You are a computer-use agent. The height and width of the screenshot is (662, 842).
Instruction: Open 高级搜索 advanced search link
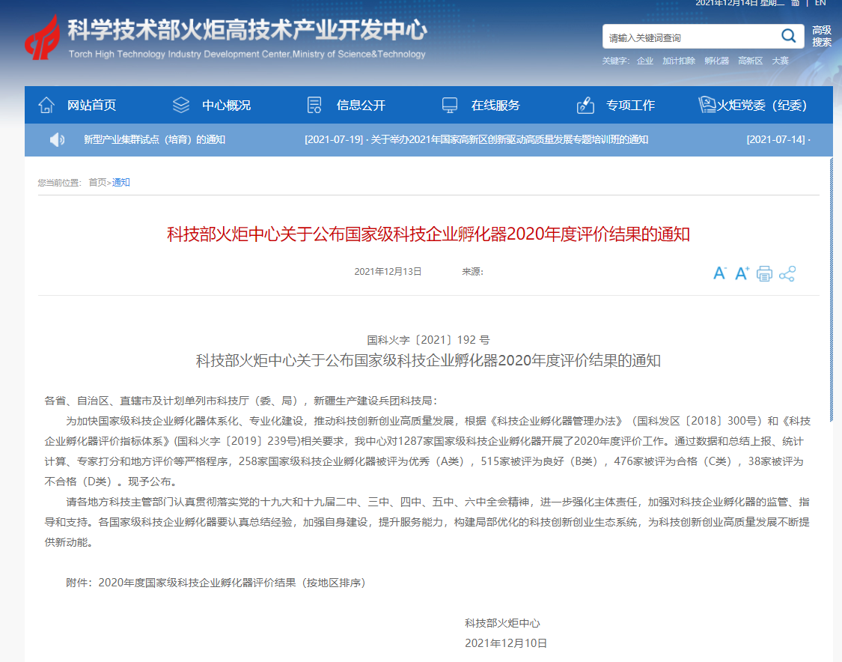coord(822,36)
